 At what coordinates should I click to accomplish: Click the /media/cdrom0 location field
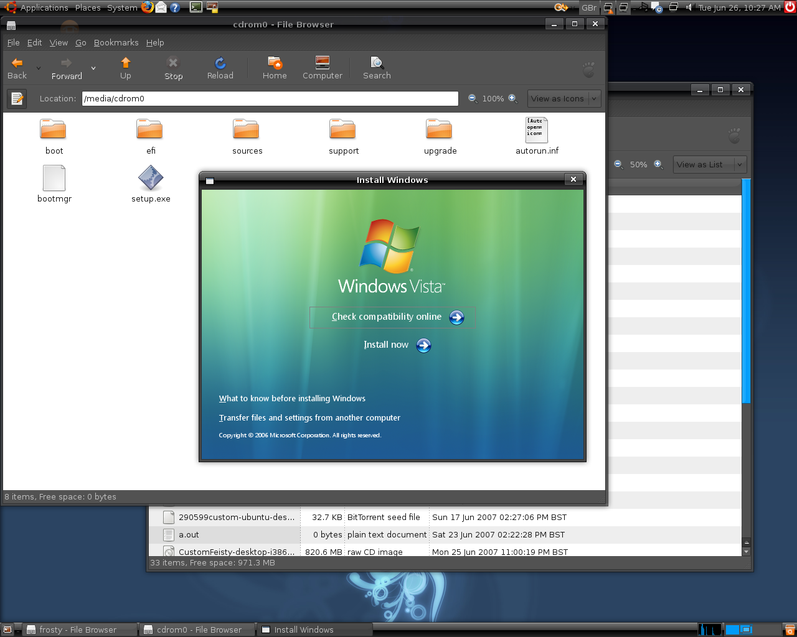(x=270, y=98)
